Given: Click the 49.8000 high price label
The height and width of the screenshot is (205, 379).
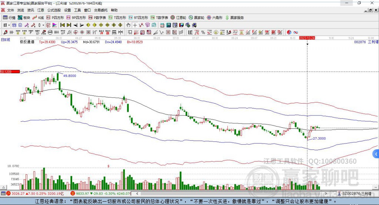Looking at the screenshot, I should [70, 75].
